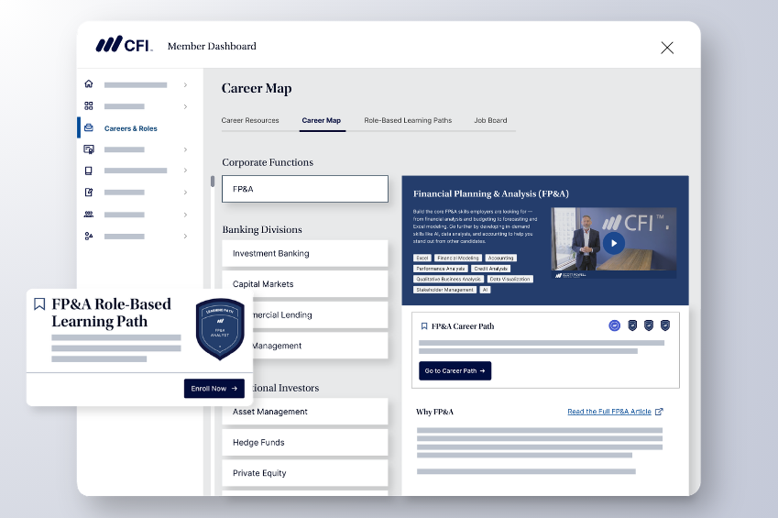Expand the chevron beside the shapes icon row

(185, 236)
